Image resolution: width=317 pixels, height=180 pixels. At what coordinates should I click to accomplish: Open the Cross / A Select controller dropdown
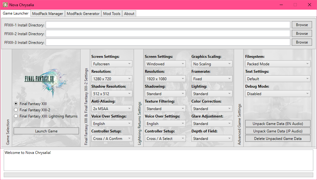coord(165,138)
